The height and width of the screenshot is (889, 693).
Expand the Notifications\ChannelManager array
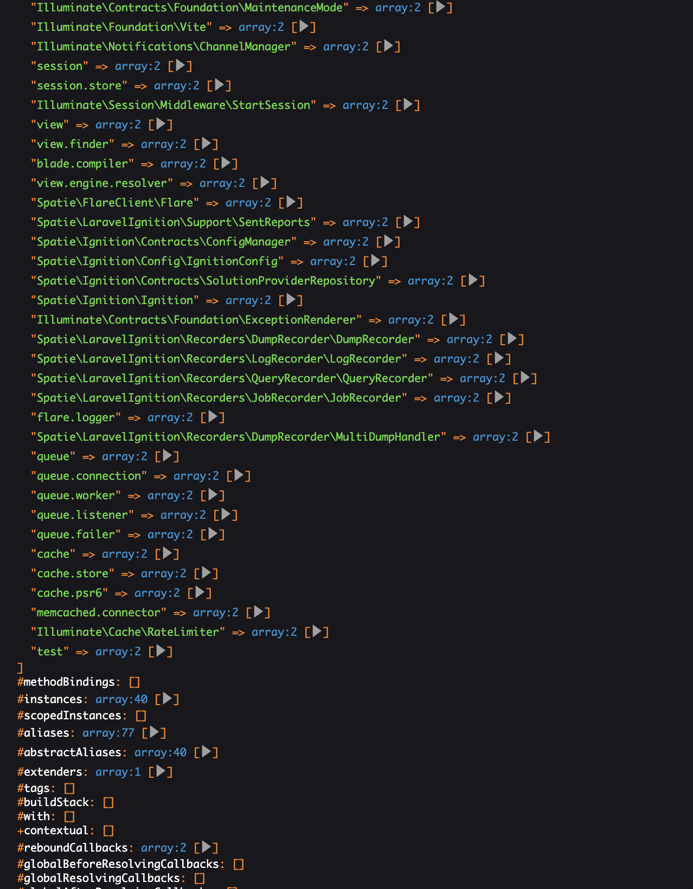click(389, 47)
